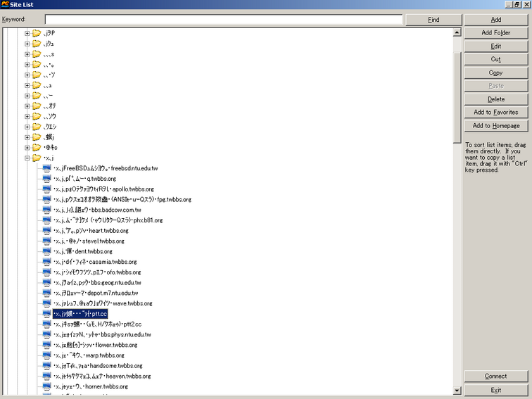The width and height of the screenshot is (532, 399).
Task: Click the site icon for depot.m7.ntu.edu.tw
Action: (x=46, y=293)
